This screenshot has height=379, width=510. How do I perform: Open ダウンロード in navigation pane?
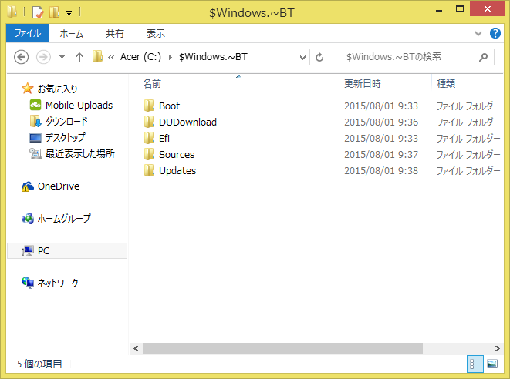coord(66,121)
